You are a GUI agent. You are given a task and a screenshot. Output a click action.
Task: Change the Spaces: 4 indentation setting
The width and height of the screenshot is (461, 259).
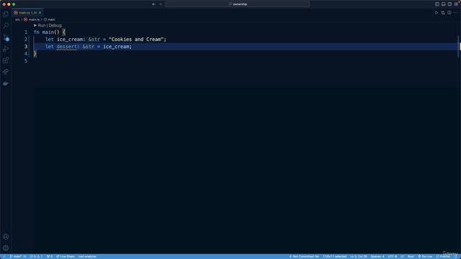(x=377, y=256)
